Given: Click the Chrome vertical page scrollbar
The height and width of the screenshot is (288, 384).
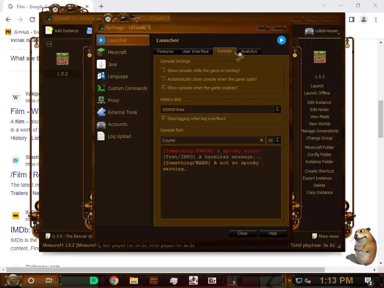Looking at the screenshot, I should click(x=381, y=119).
